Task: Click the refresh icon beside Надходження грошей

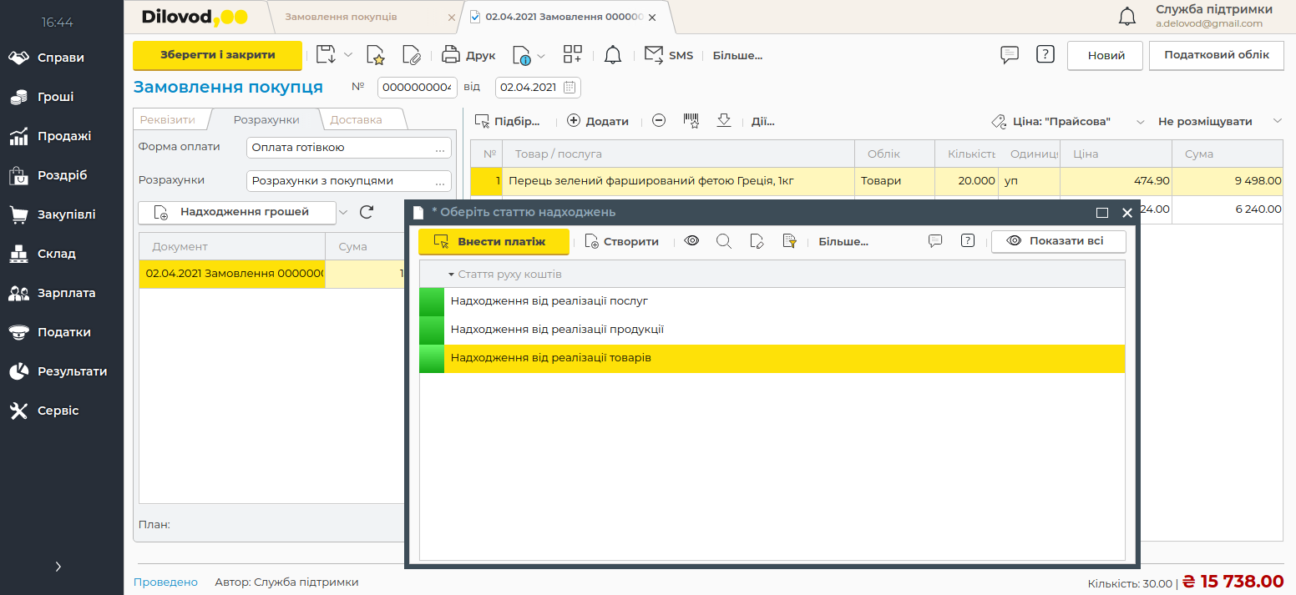Action: click(366, 212)
